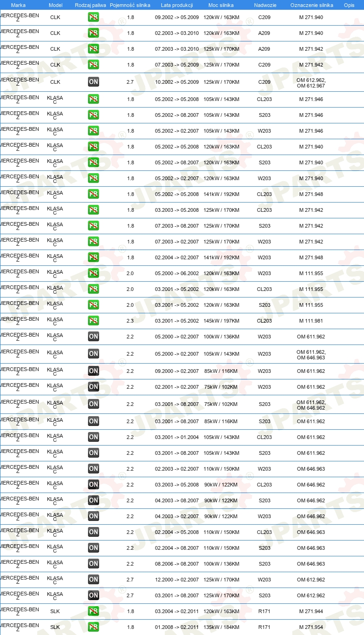
Task: Click the ON icon in the 04.2003 -> 08.2007 row
Action: click(x=93, y=500)
